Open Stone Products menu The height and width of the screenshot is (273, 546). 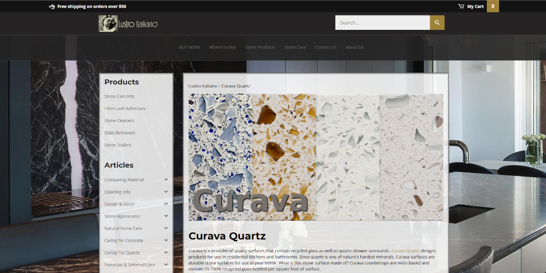coord(260,47)
